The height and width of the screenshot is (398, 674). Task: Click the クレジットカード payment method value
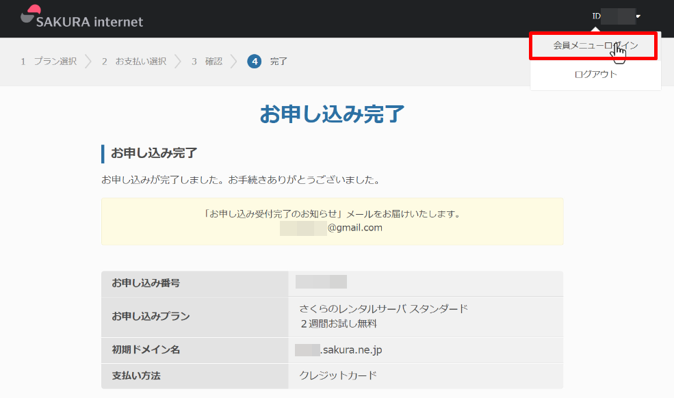point(338,375)
